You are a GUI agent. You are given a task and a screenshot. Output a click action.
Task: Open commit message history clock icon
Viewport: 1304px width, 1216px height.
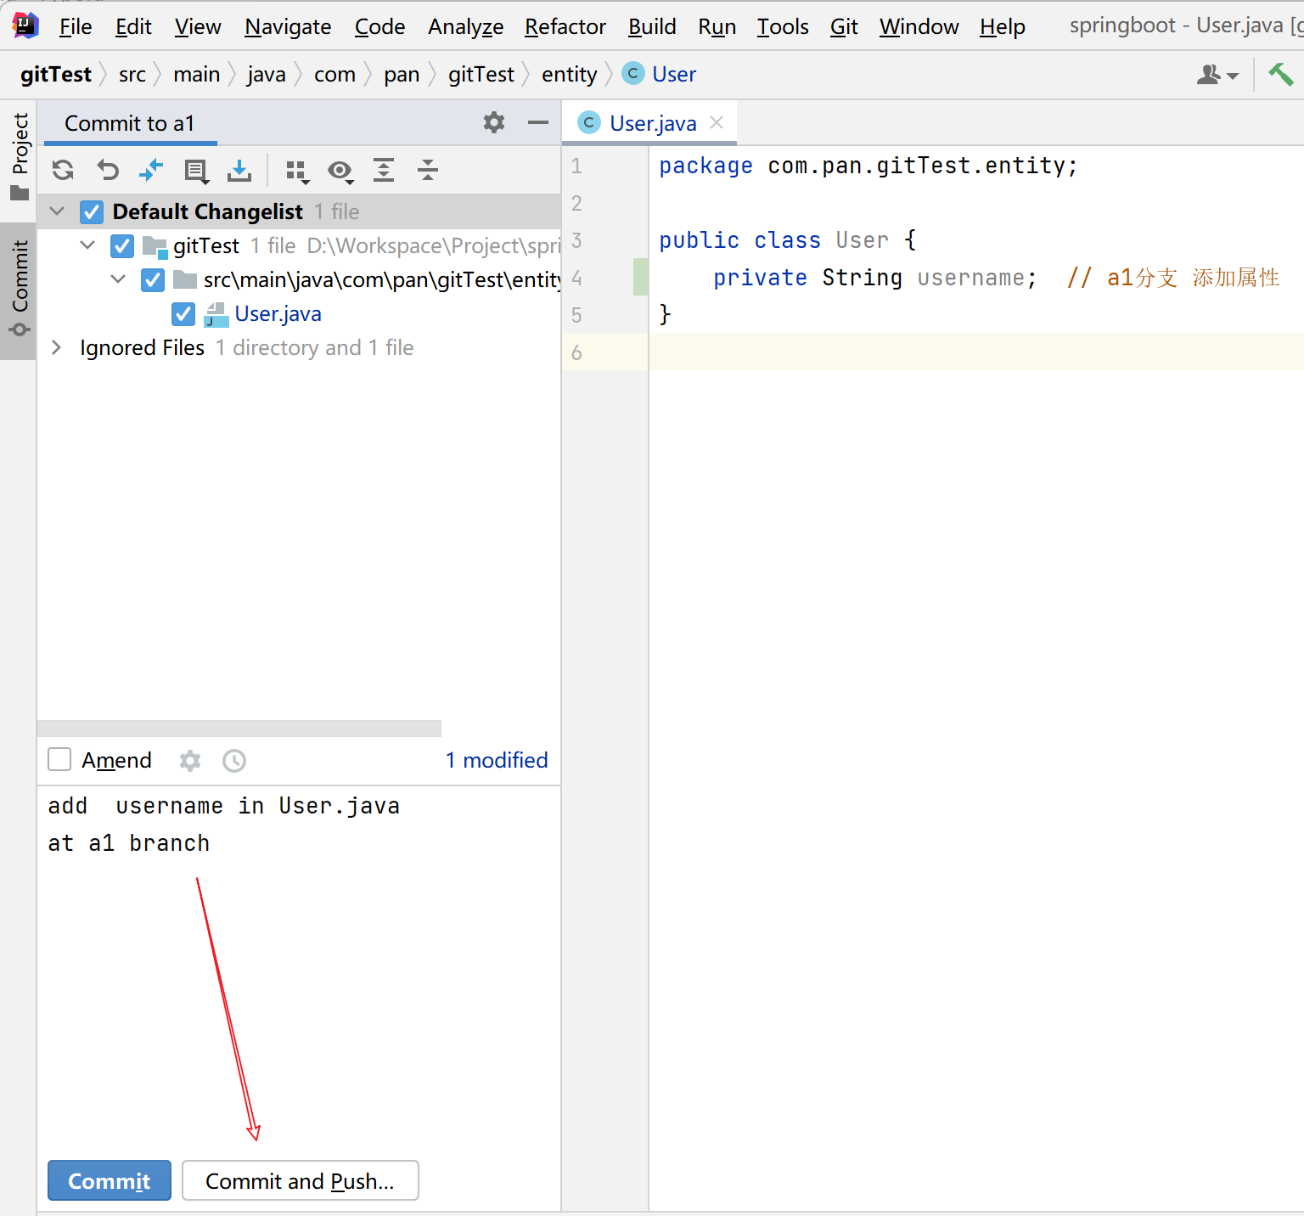click(234, 761)
